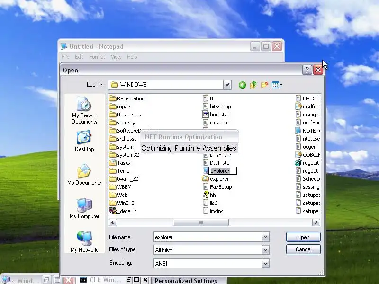The height and width of the screenshot is (284, 379).
Task: Go back using the green arrow icon
Action: (242, 85)
